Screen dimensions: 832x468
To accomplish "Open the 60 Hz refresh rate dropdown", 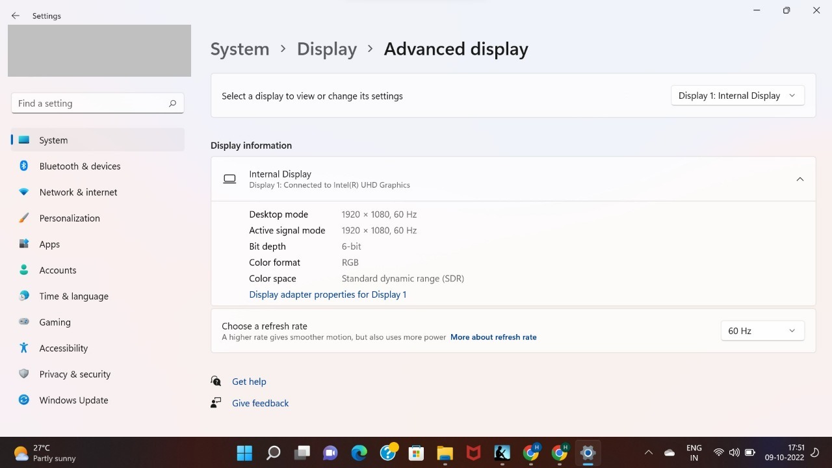I will point(762,330).
